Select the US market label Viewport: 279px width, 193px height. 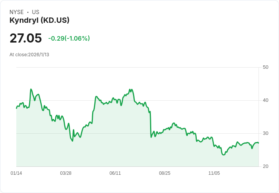36,12
